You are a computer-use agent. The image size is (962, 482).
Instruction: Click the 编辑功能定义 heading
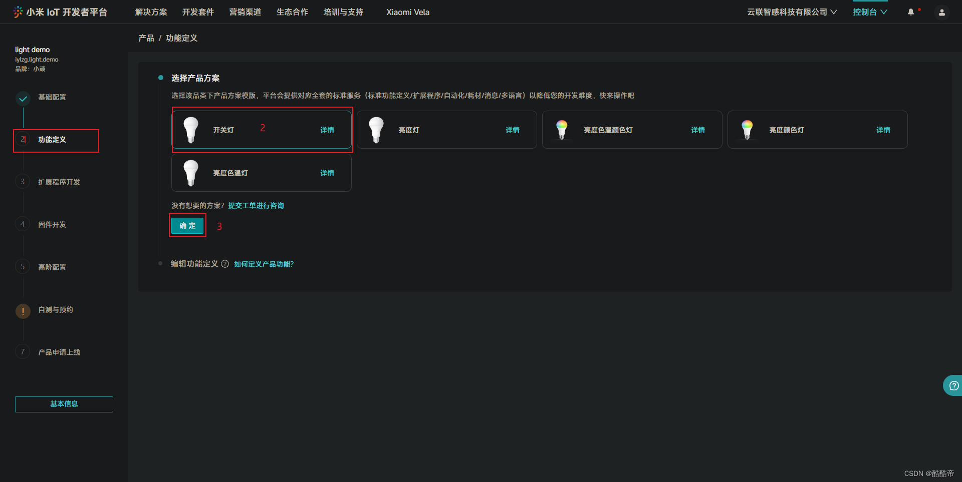tap(194, 264)
